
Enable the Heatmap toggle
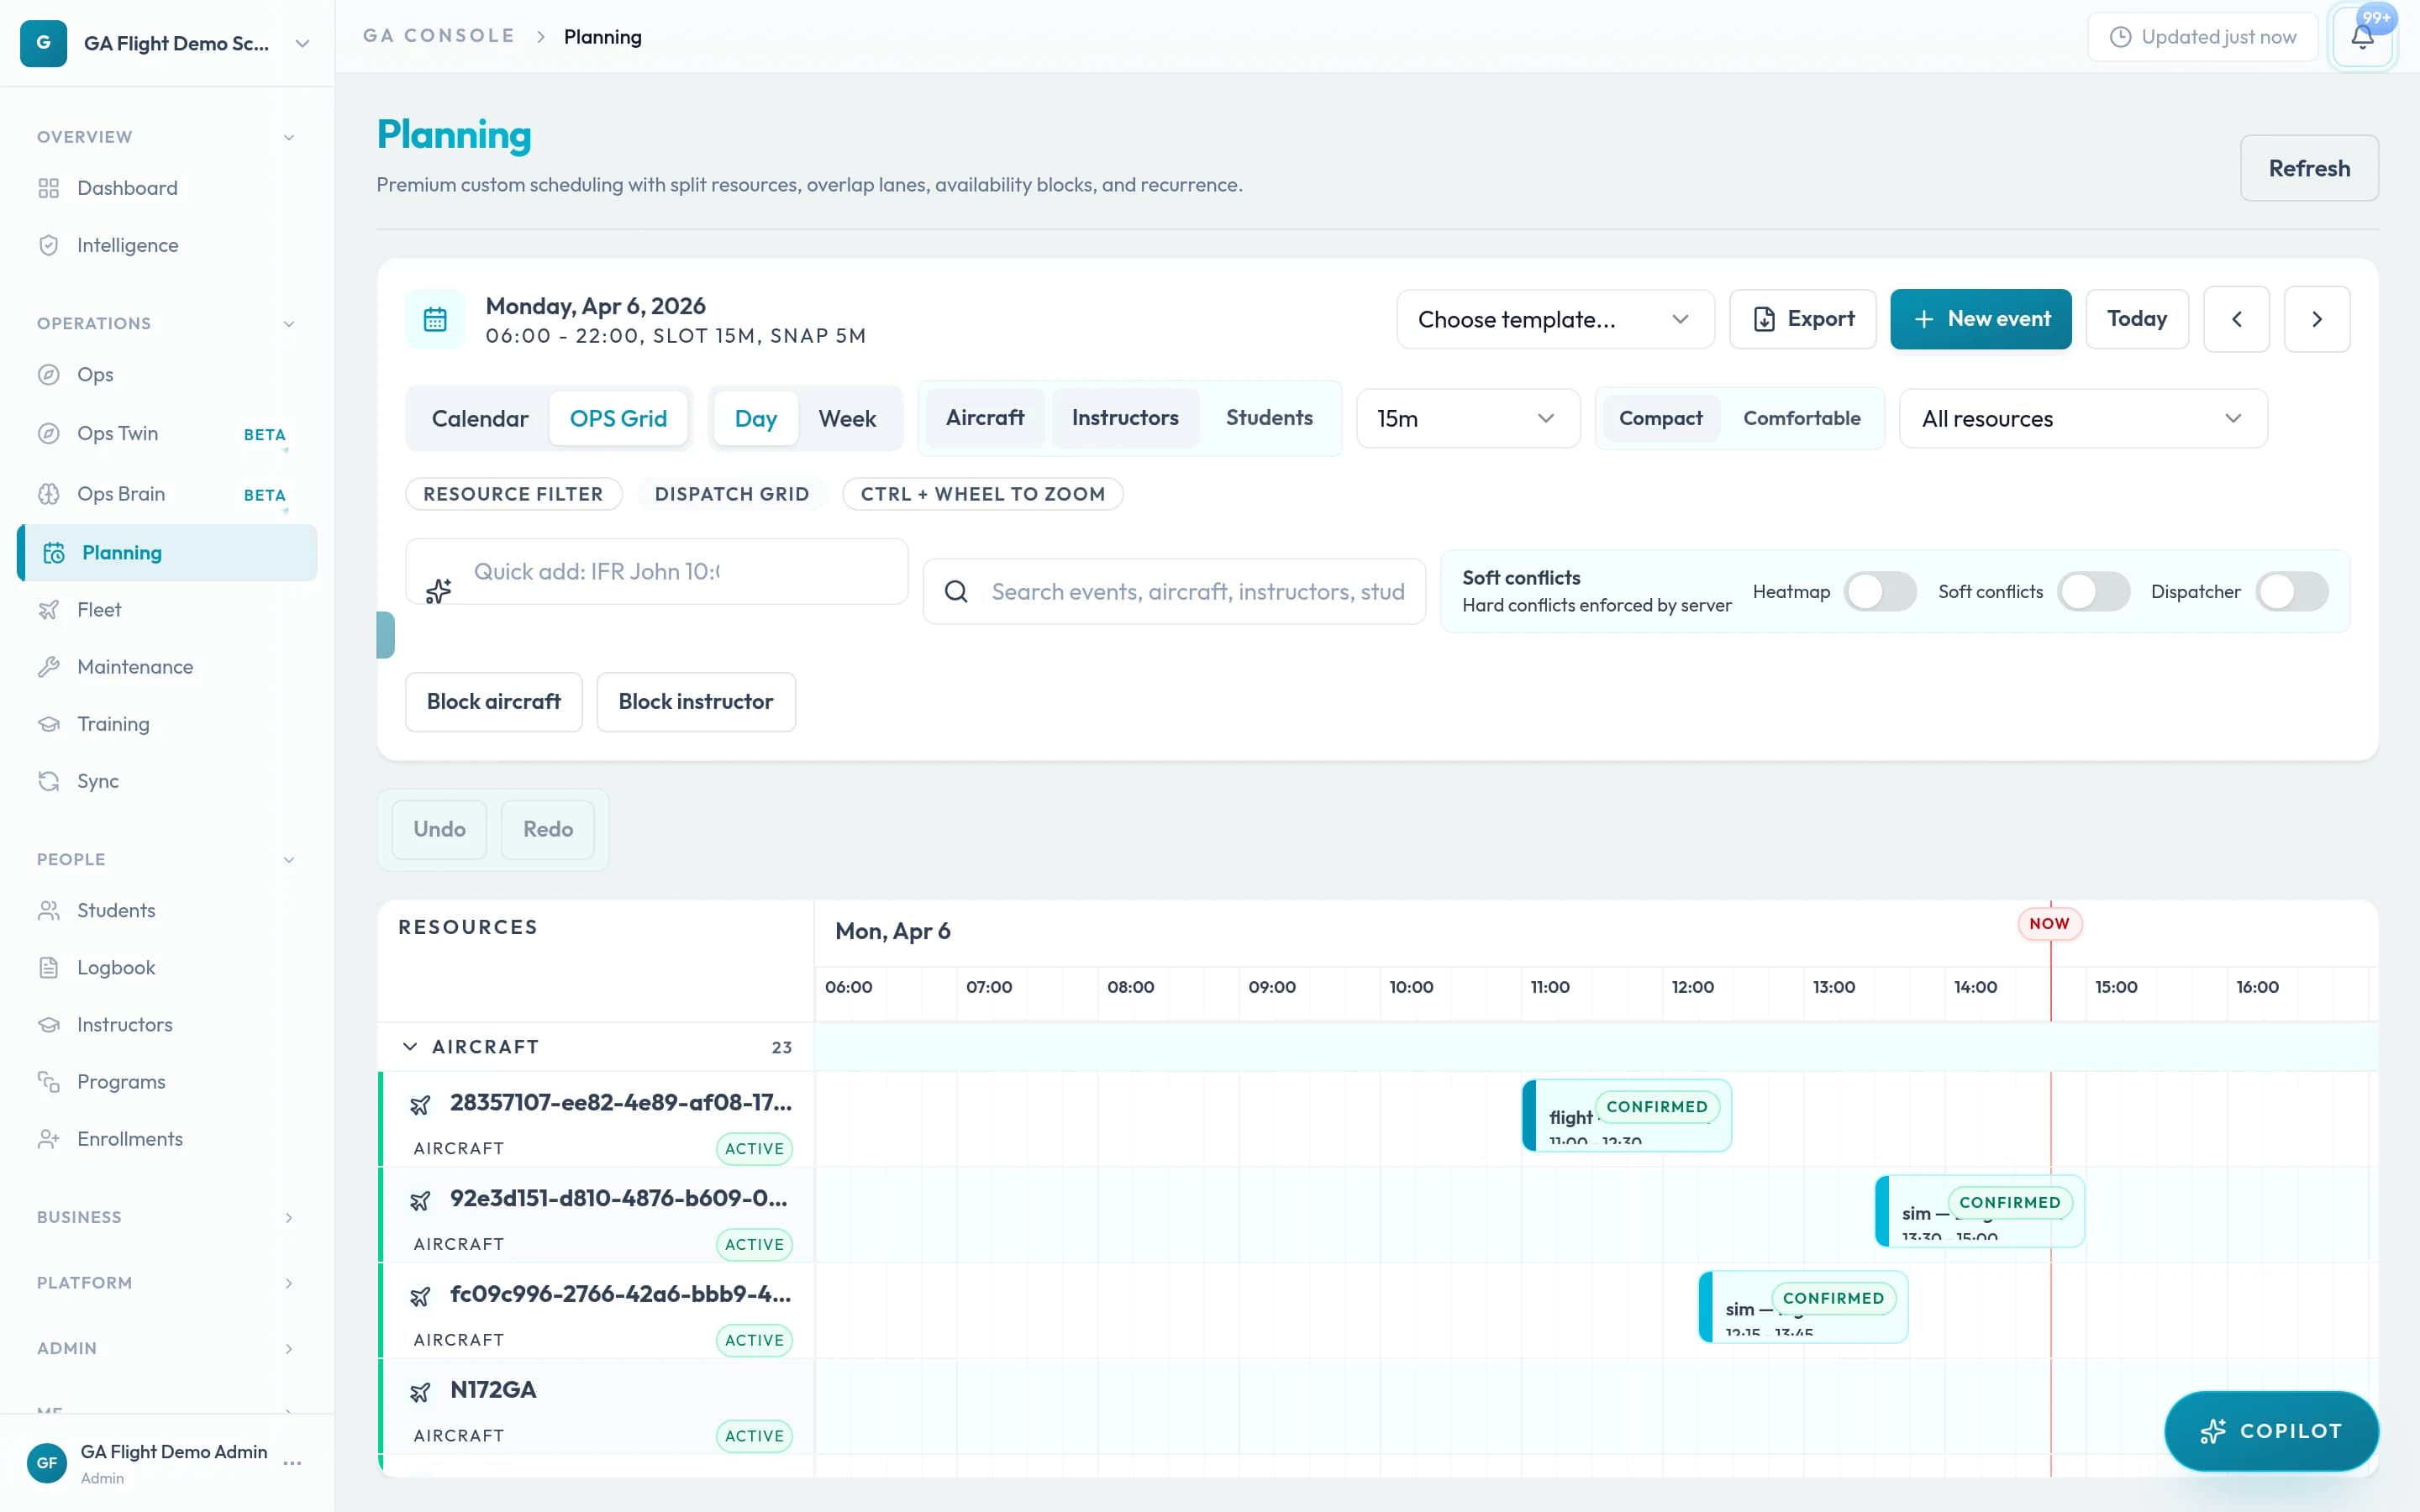point(1879,591)
